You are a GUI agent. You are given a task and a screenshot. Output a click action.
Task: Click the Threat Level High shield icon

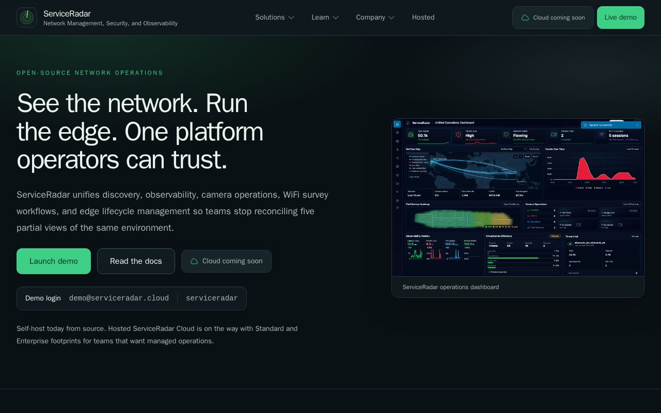tap(458, 135)
